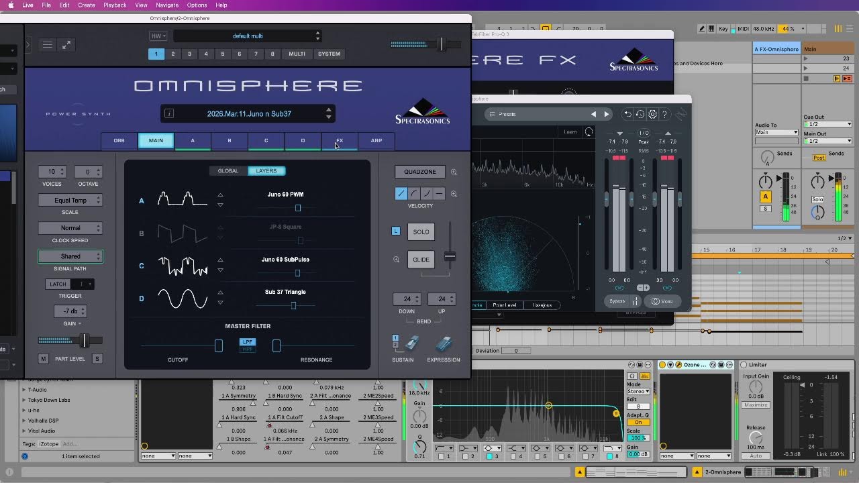Switch to the Omnisphere FX tab
Screen dimensions: 859x483
coord(340,141)
